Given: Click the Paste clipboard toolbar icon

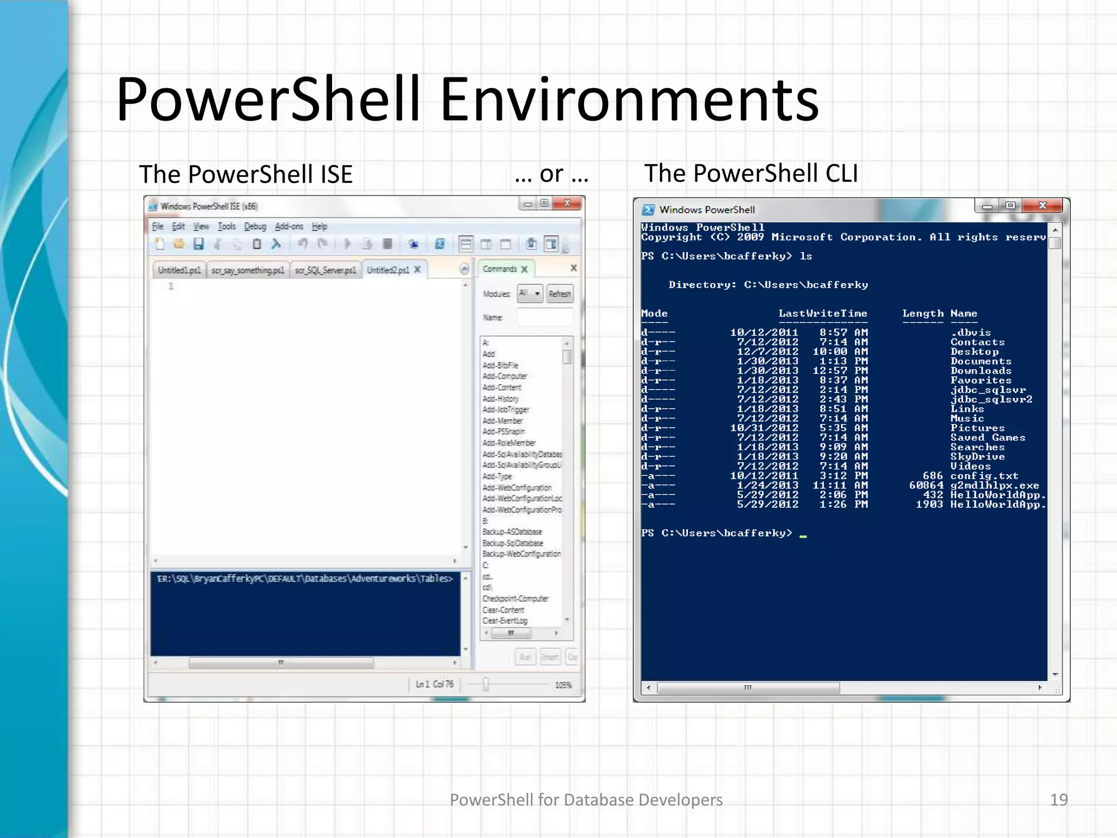Looking at the screenshot, I should tap(256, 244).
